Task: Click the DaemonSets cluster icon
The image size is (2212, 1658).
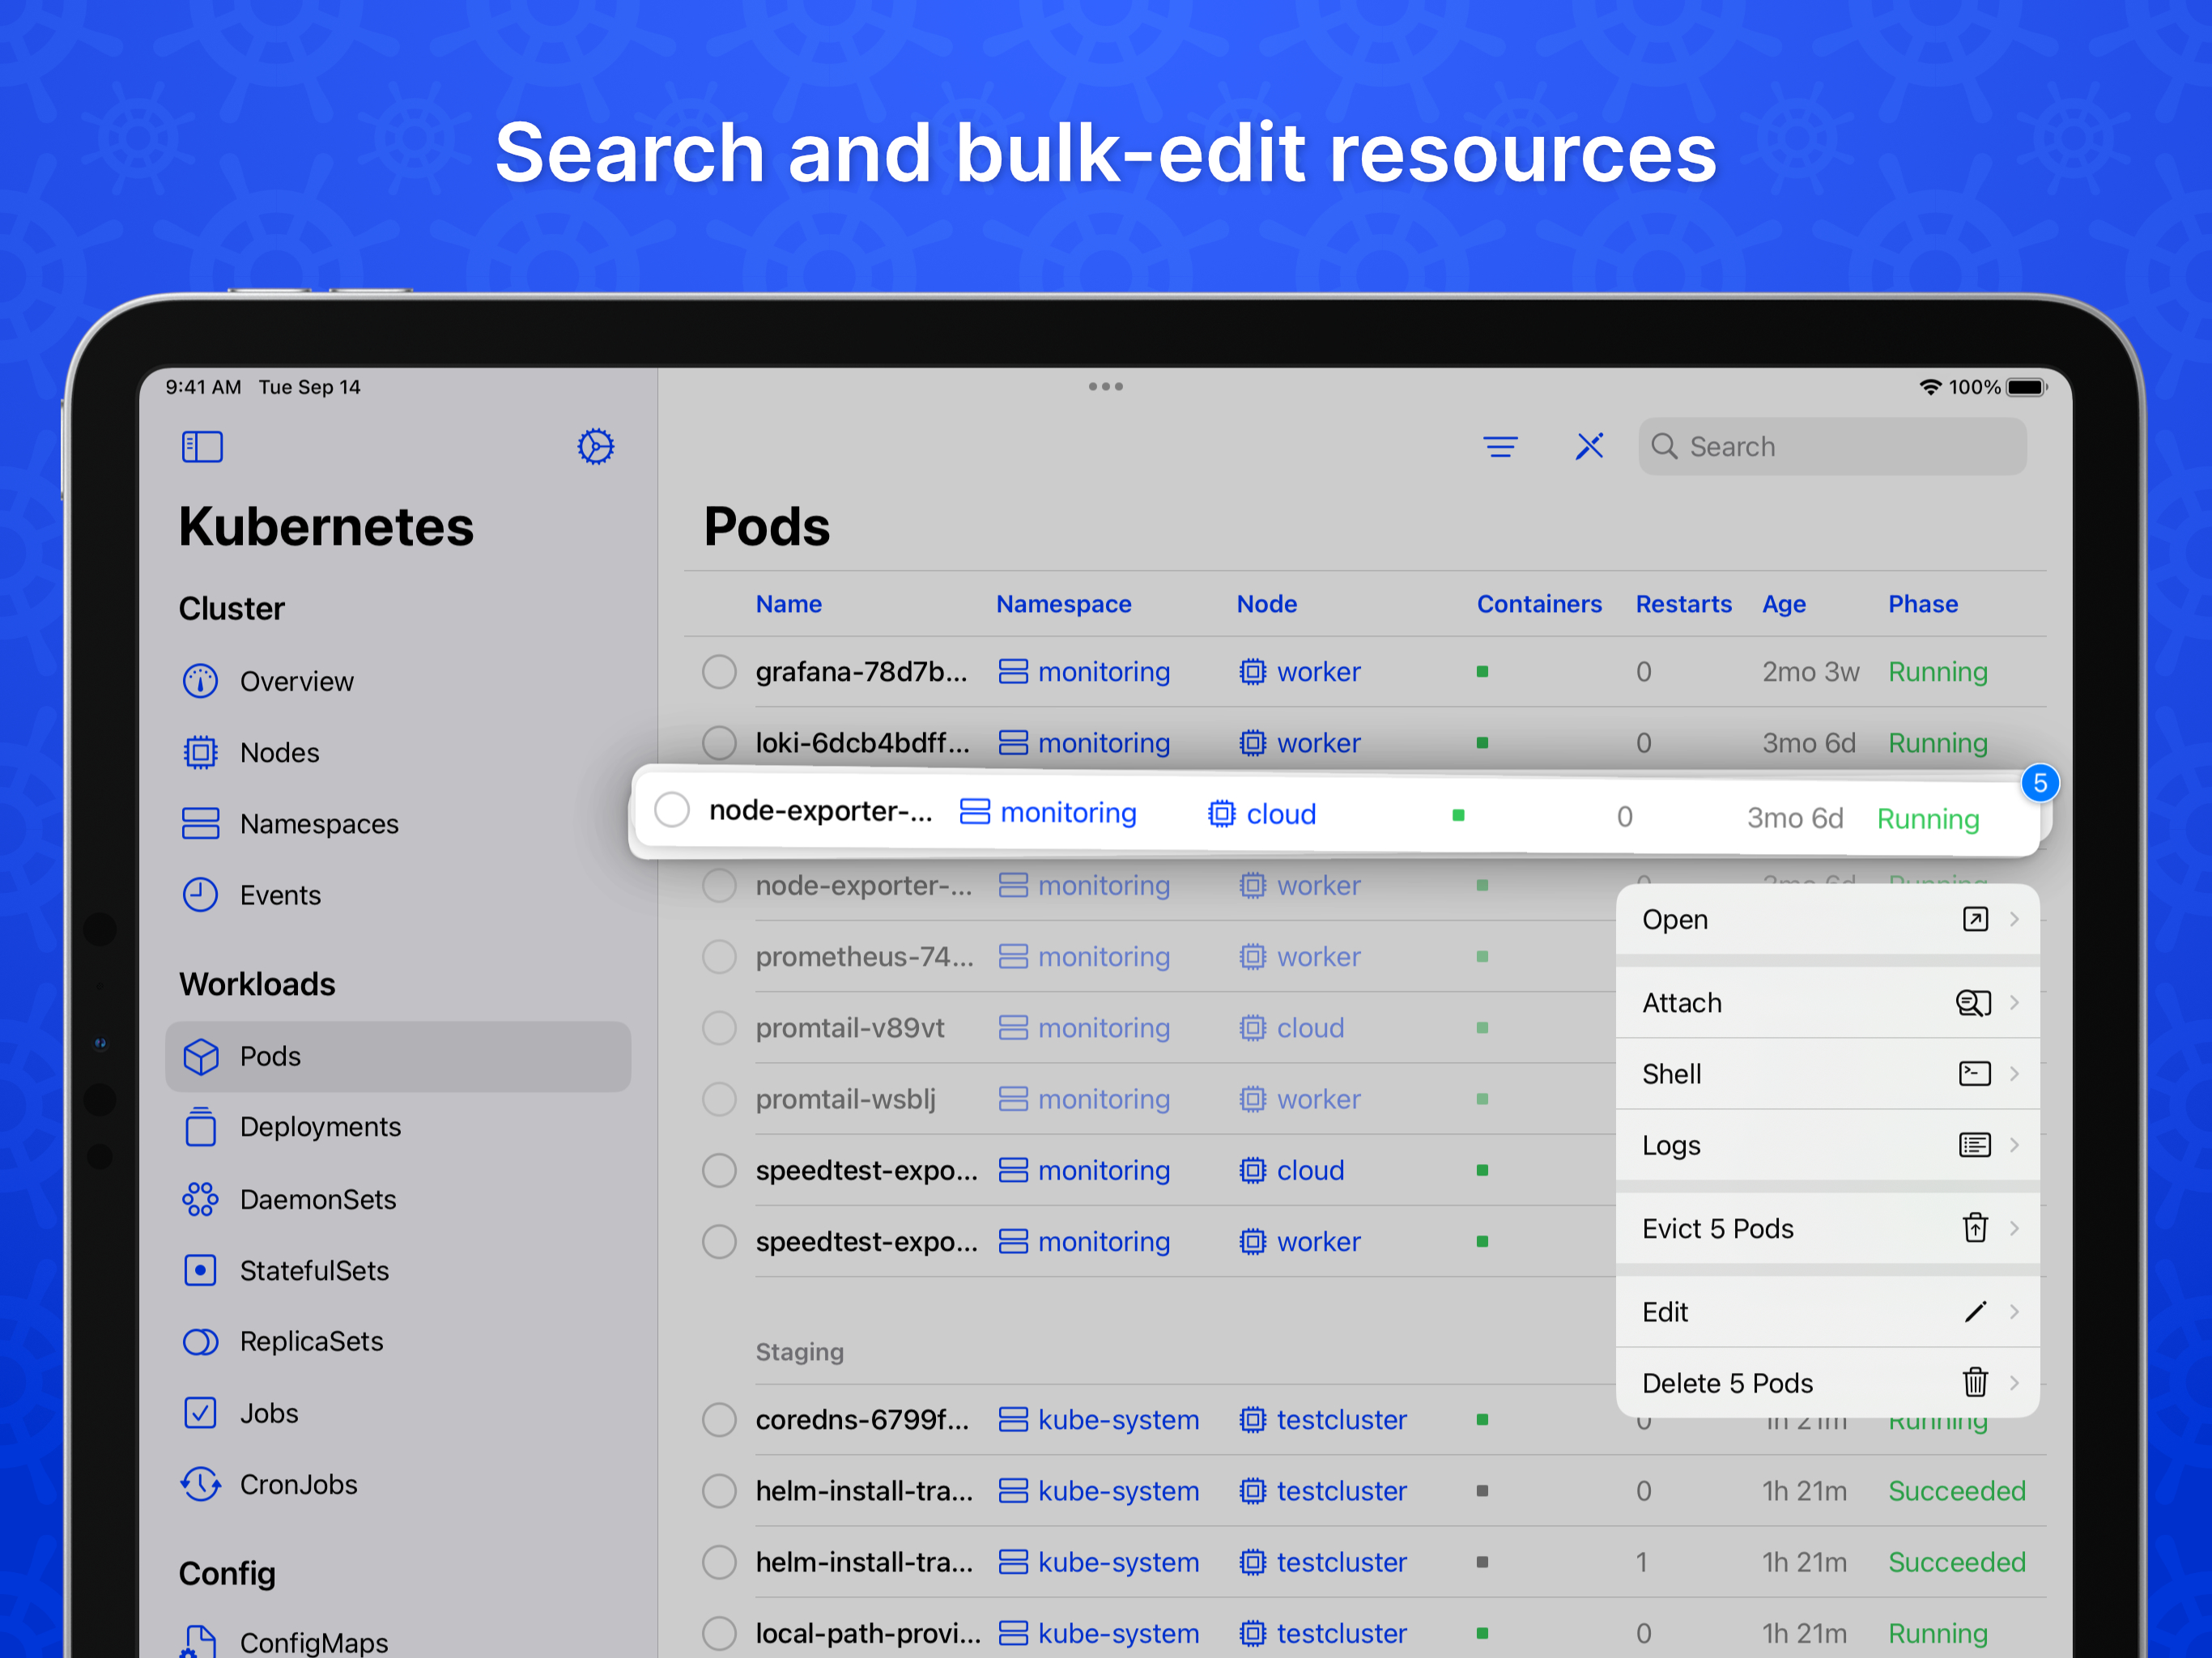Action: [x=200, y=1199]
